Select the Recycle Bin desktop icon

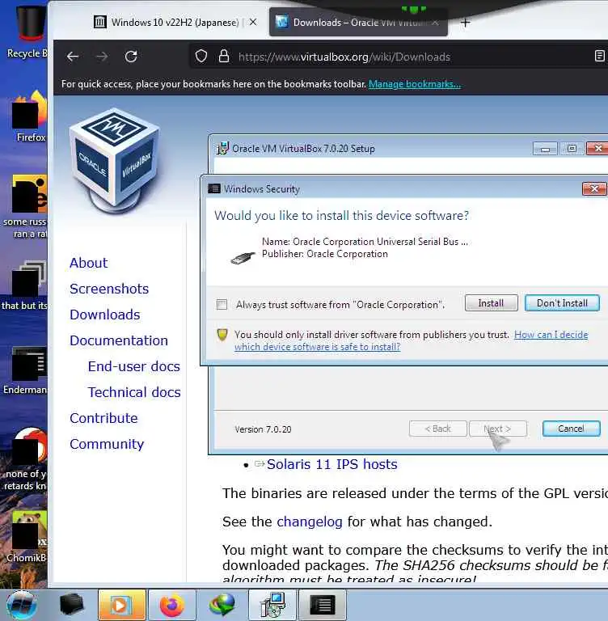27,32
